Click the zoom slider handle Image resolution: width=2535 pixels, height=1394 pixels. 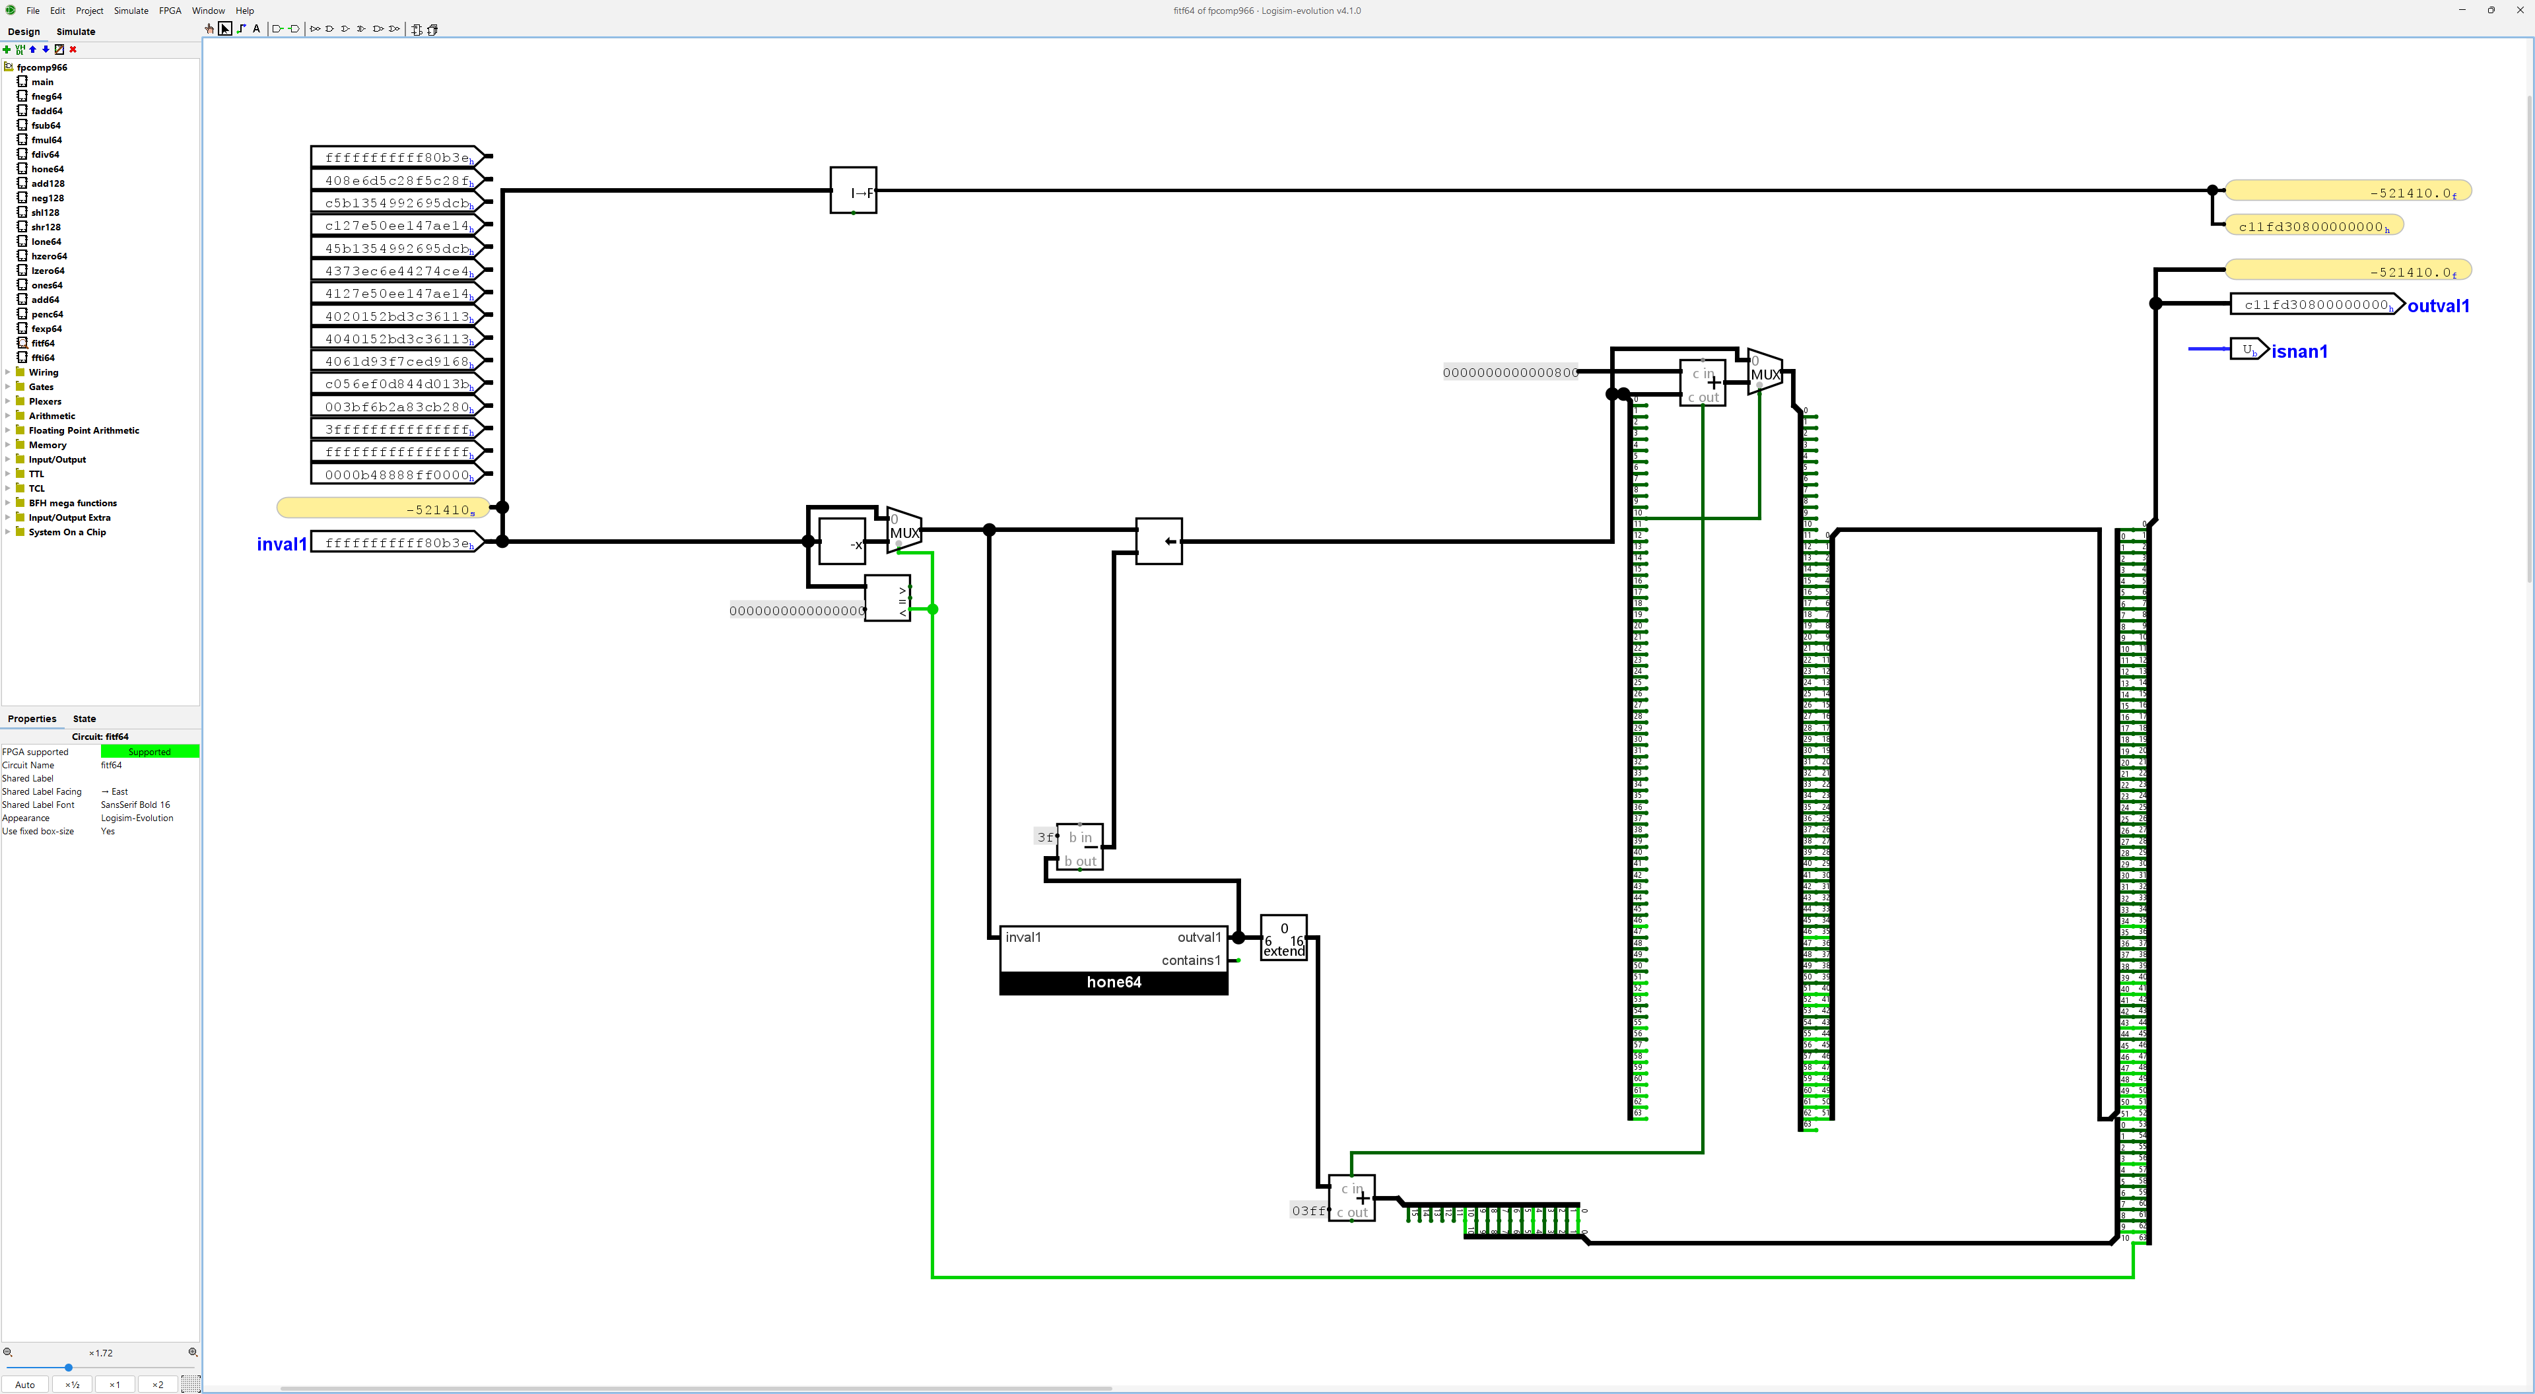(x=68, y=1368)
